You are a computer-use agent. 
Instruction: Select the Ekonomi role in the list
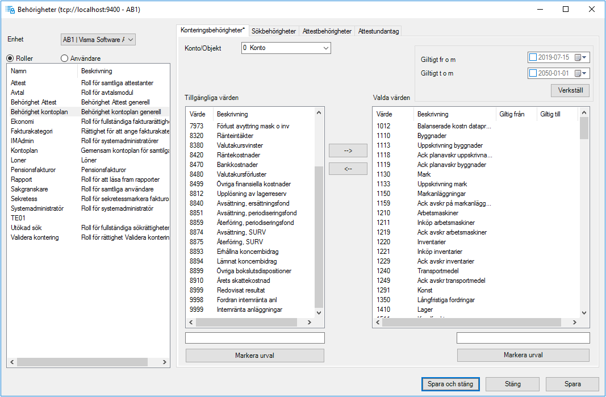[22, 121]
